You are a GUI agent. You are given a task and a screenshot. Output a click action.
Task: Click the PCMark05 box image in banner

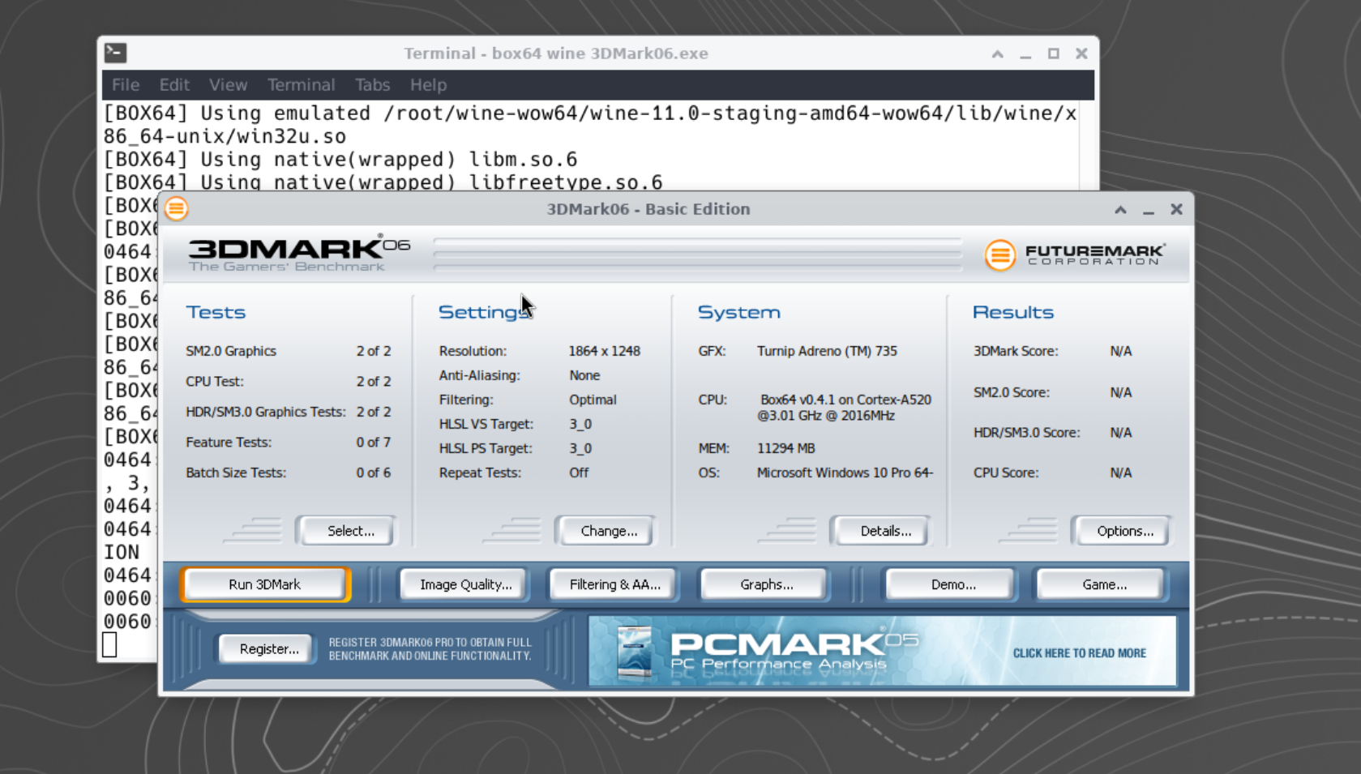click(634, 652)
